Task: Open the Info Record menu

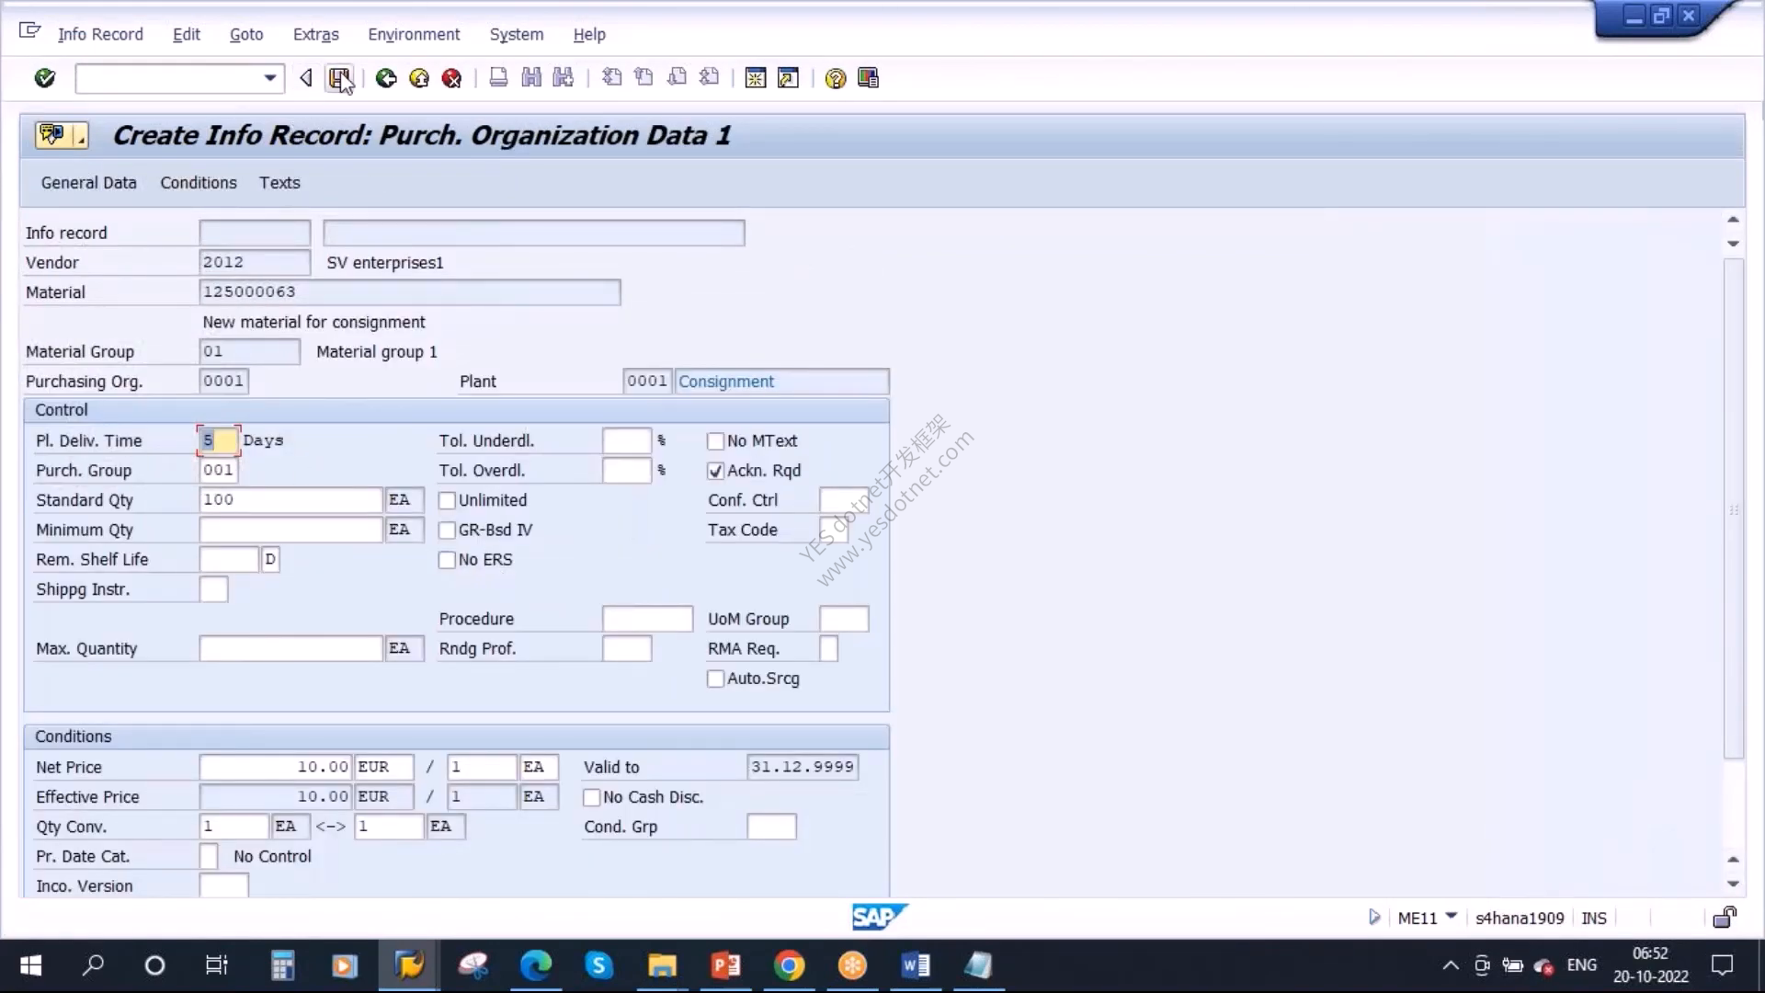Action: (100, 34)
